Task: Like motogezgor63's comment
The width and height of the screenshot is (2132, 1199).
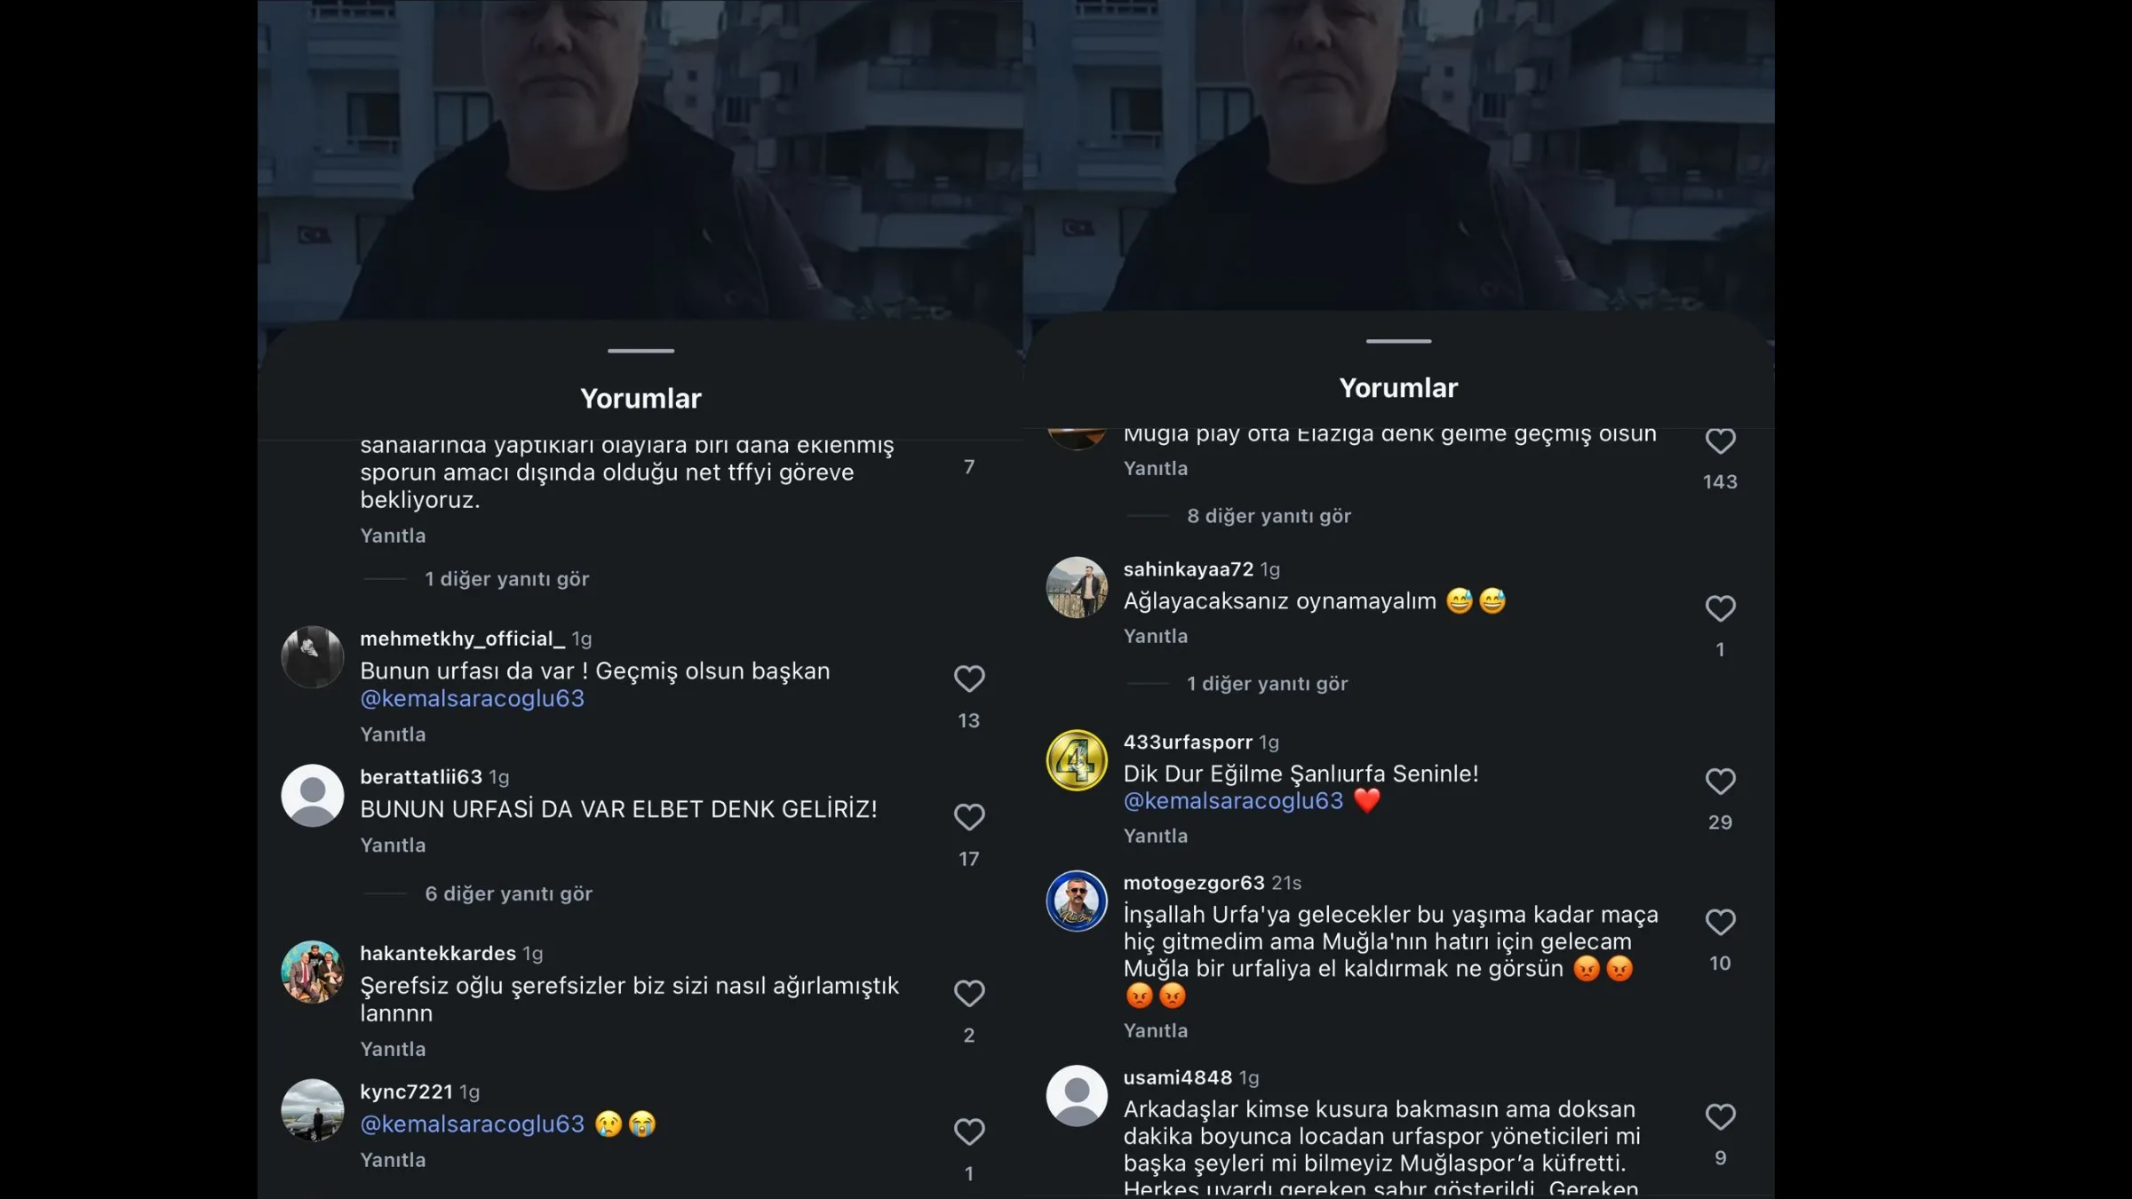Action: [1721, 923]
